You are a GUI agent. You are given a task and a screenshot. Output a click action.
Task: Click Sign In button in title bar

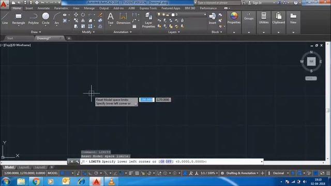pyautogui.click(x=257, y=3)
